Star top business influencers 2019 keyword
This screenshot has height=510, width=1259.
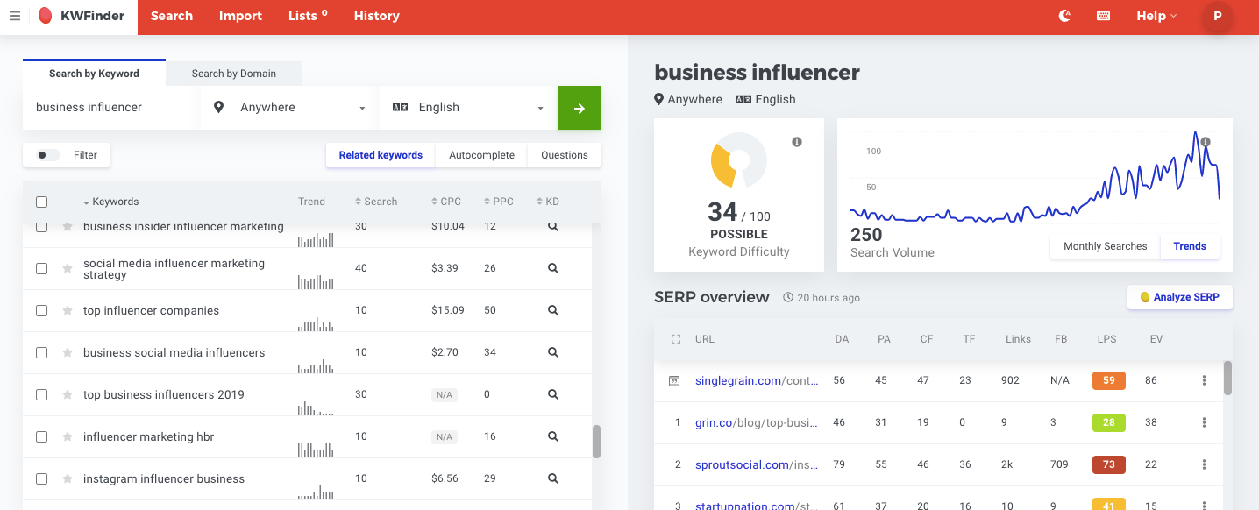68,395
